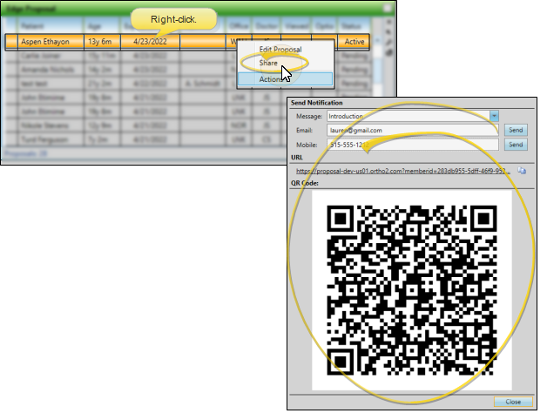547x420 pixels.
Task: Open Actions in the context menu
Action: pos(270,79)
